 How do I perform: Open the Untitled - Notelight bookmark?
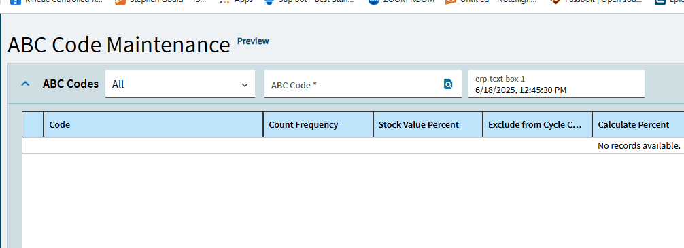(491, 2)
